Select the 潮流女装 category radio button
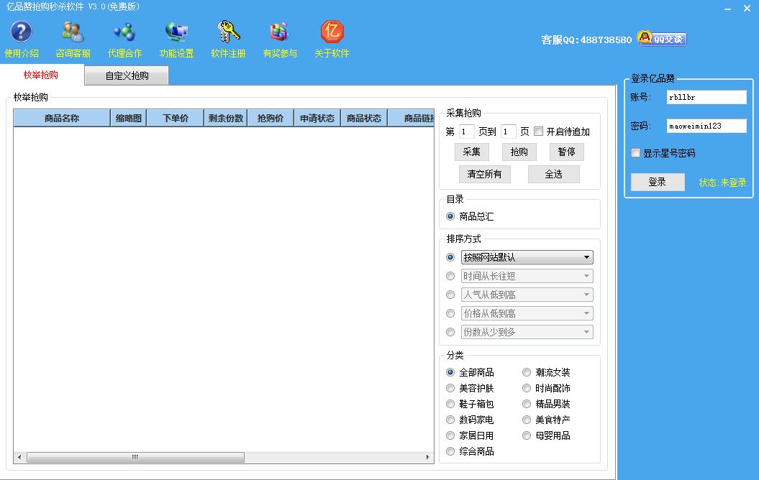Viewport: 759px width, 480px height. [527, 372]
